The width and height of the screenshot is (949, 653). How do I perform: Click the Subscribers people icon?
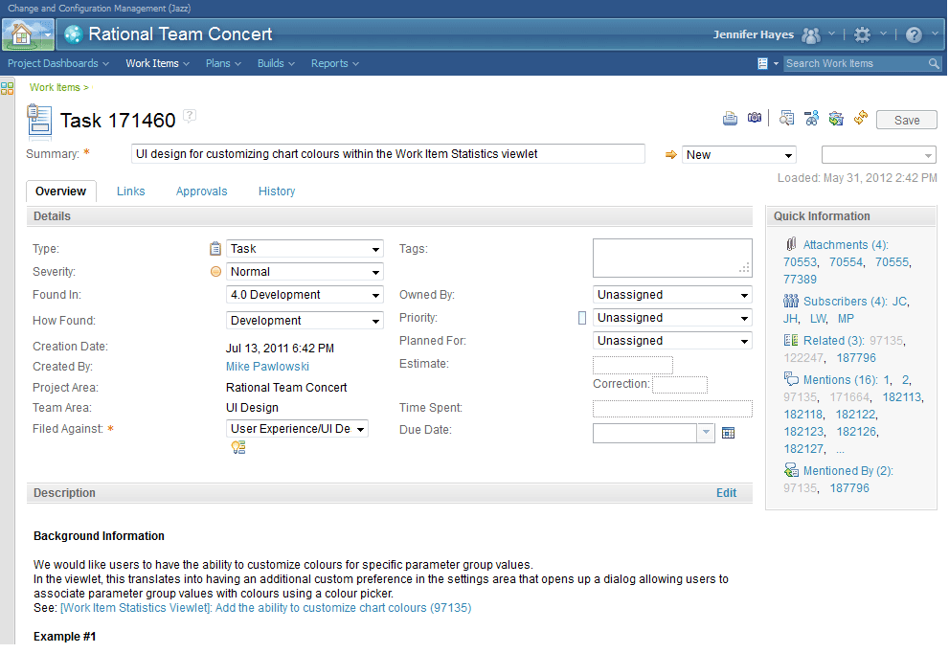point(790,301)
